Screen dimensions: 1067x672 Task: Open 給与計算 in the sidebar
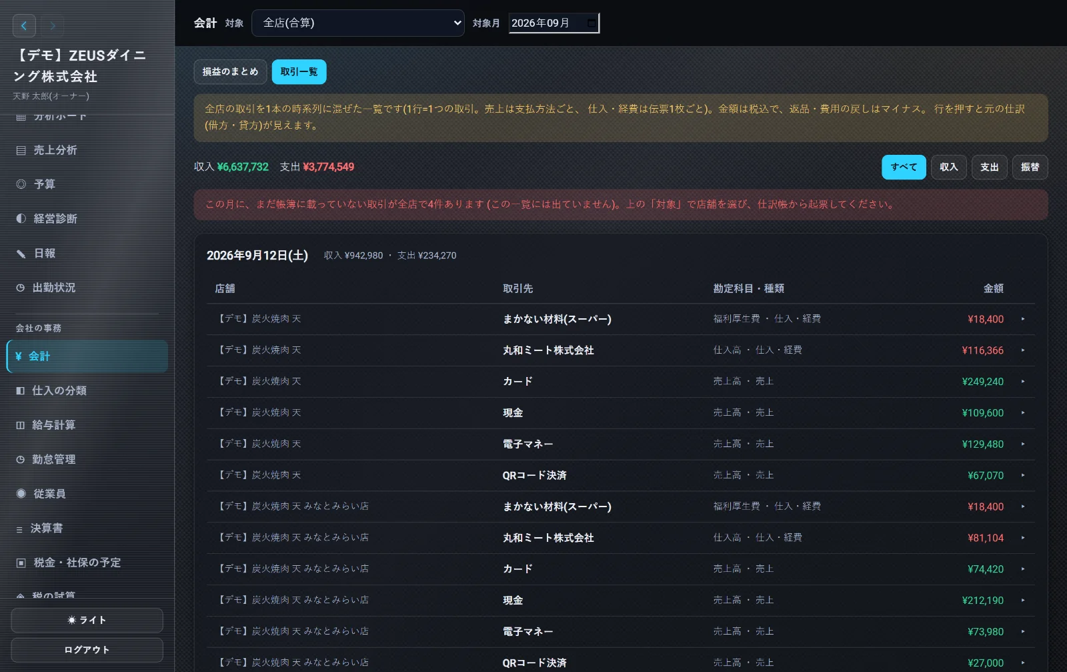pos(87,425)
